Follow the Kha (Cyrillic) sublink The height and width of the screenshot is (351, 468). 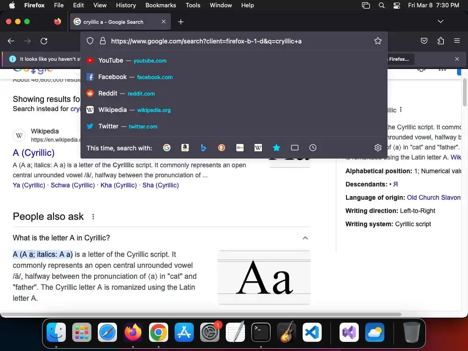[118, 185]
